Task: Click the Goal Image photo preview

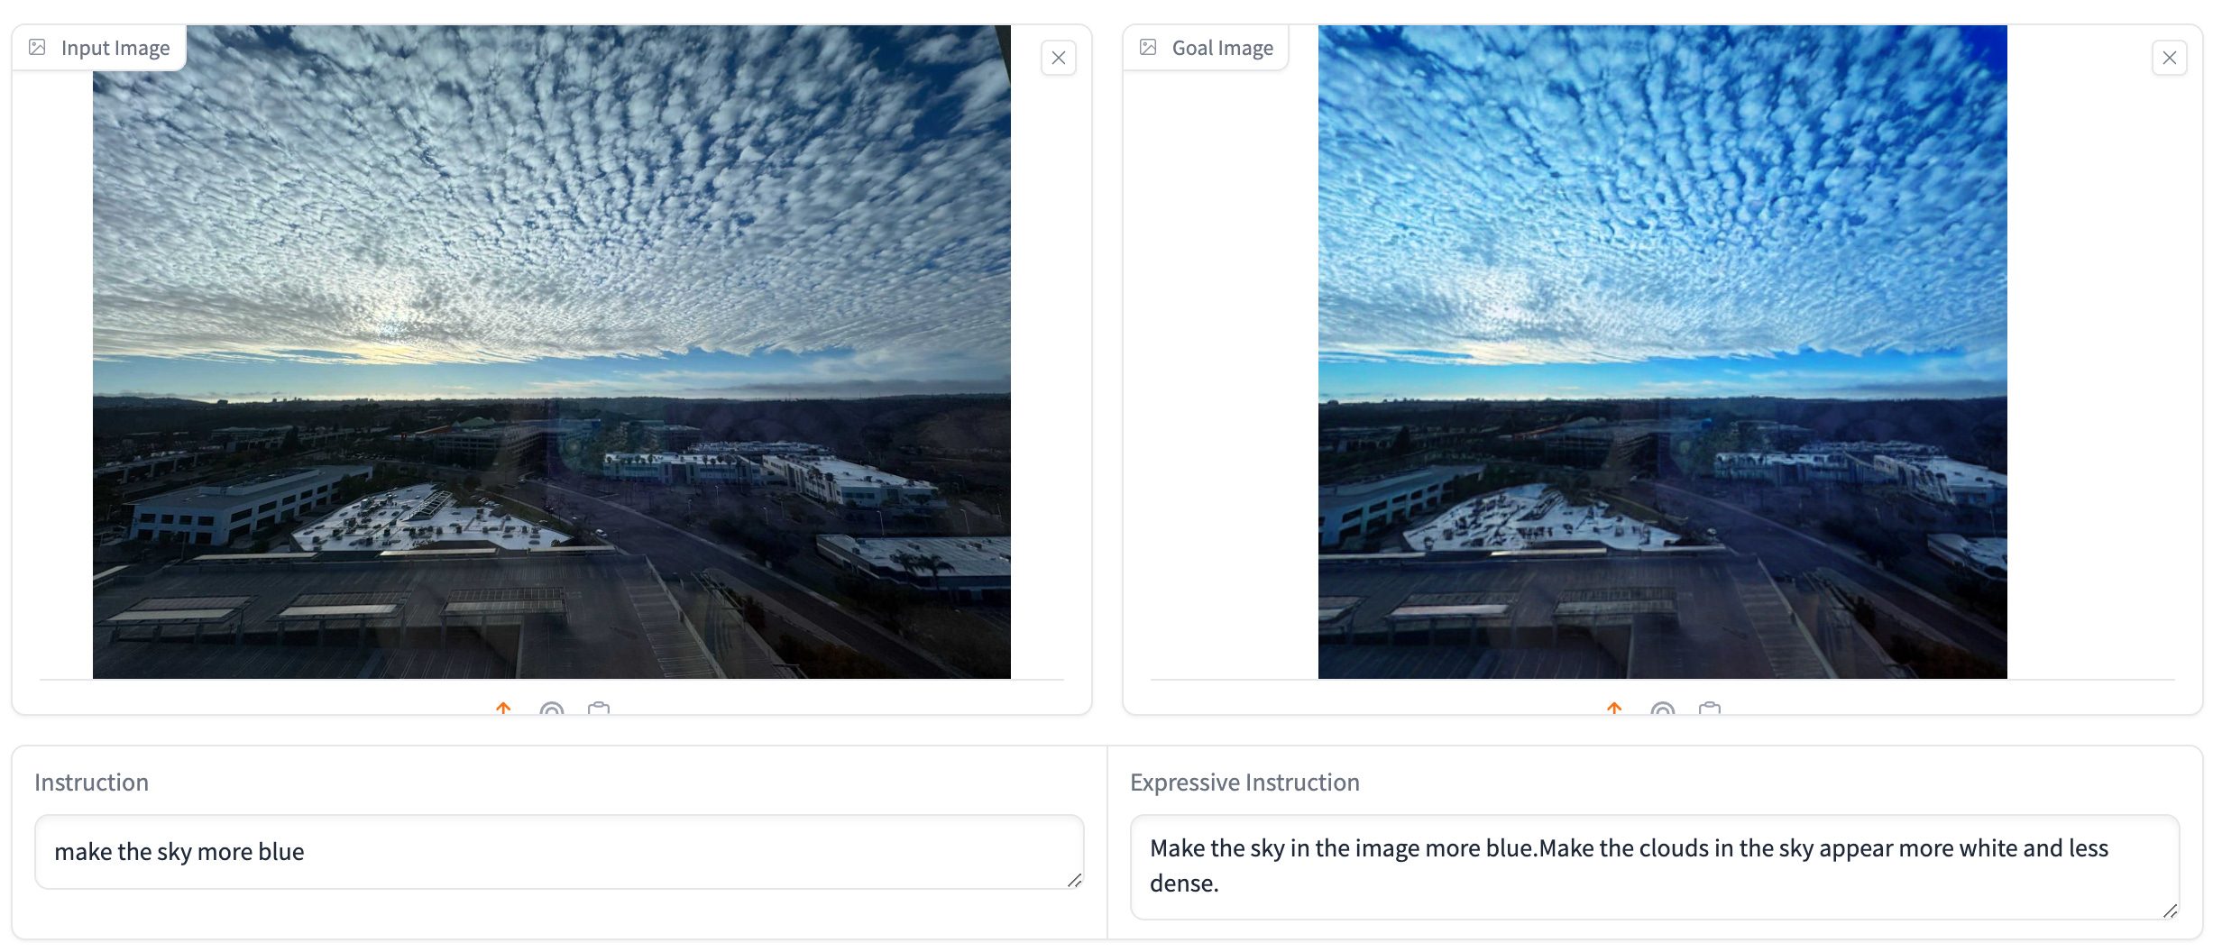Action: click(1663, 352)
